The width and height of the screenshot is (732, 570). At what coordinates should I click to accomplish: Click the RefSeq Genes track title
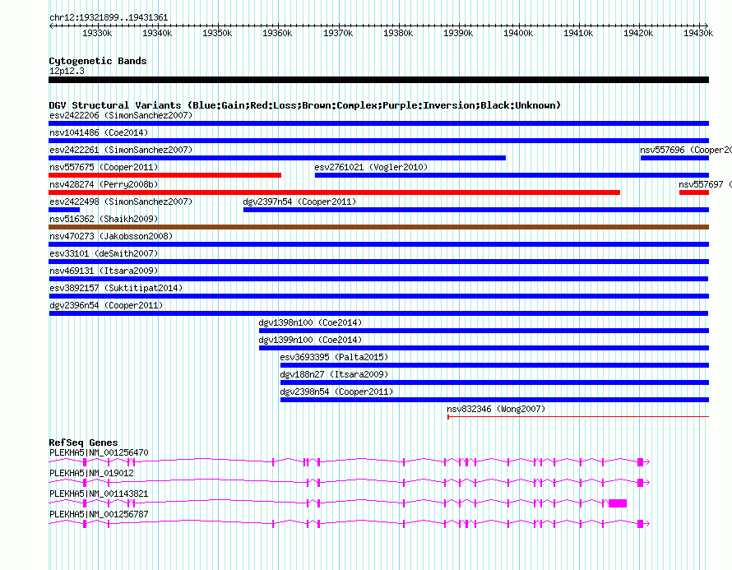(84, 443)
